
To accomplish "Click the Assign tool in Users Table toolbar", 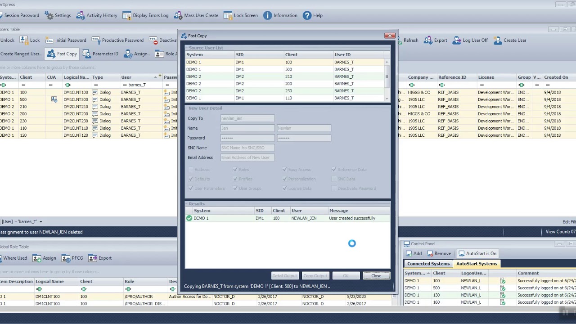I will click(137, 54).
